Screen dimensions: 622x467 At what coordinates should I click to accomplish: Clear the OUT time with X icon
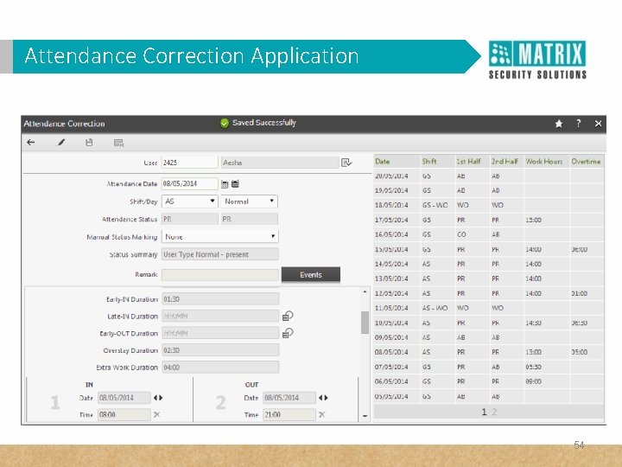pyautogui.click(x=321, y=414)
